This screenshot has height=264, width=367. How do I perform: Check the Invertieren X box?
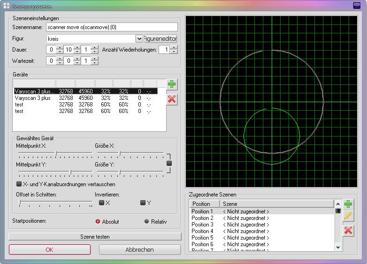pyautogui.click(x=101, y=203)
